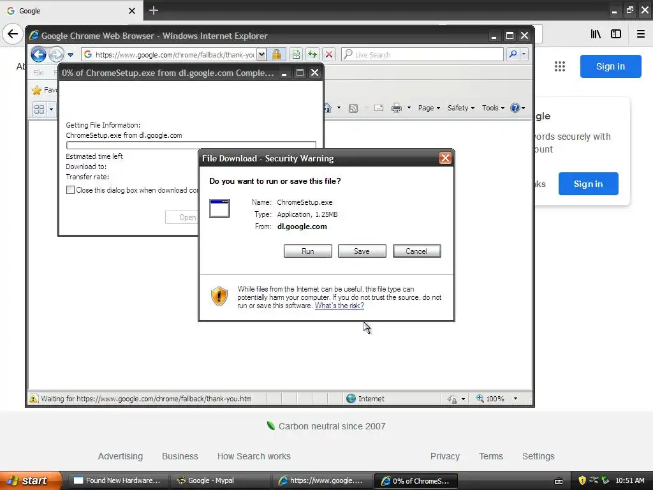The height and width of the screenshot is (490, 653).
Task: Expand the IE address bar dropdown
Action: click(261, 55)
